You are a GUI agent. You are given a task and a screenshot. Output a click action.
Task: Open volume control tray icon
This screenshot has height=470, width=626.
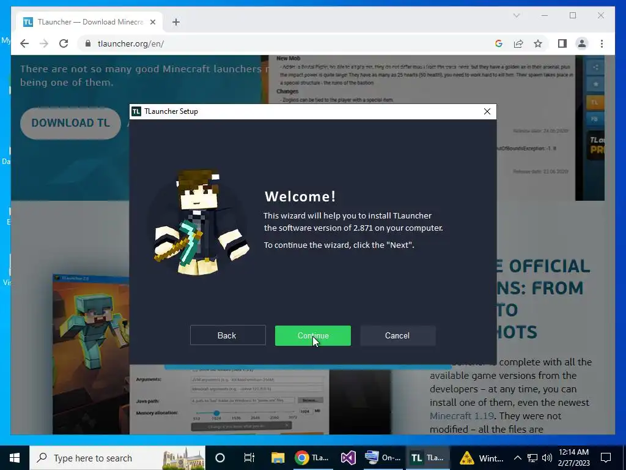547,458
